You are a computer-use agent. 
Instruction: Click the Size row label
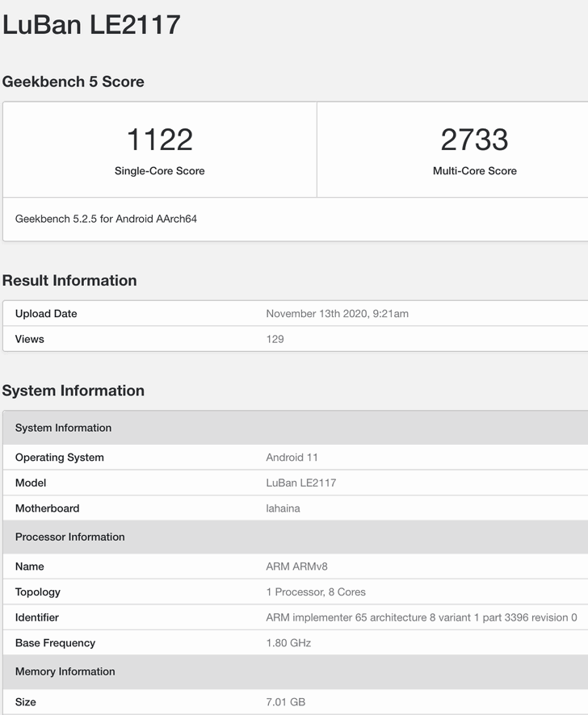[x=26, y=702]
